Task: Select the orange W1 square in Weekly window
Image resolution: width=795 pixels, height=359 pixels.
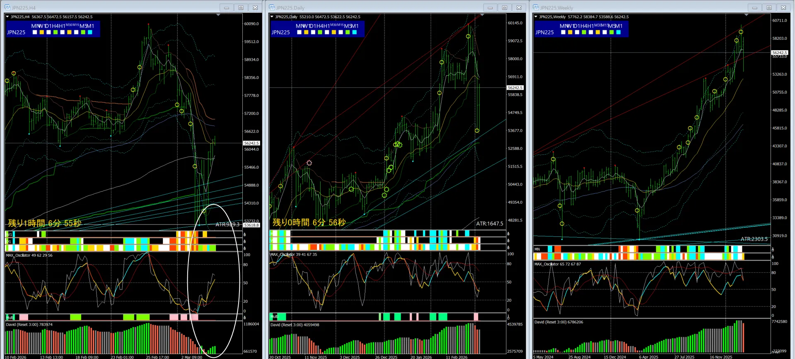Action: tap(570, 32)
